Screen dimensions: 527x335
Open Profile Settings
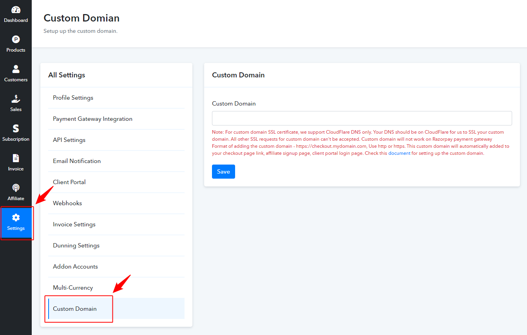116,98
